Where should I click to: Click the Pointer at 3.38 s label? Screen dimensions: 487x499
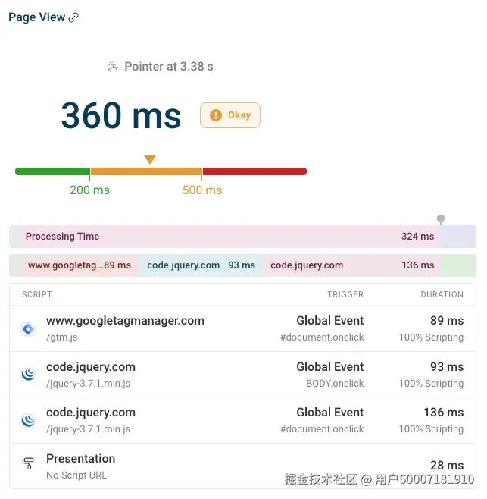168,67
